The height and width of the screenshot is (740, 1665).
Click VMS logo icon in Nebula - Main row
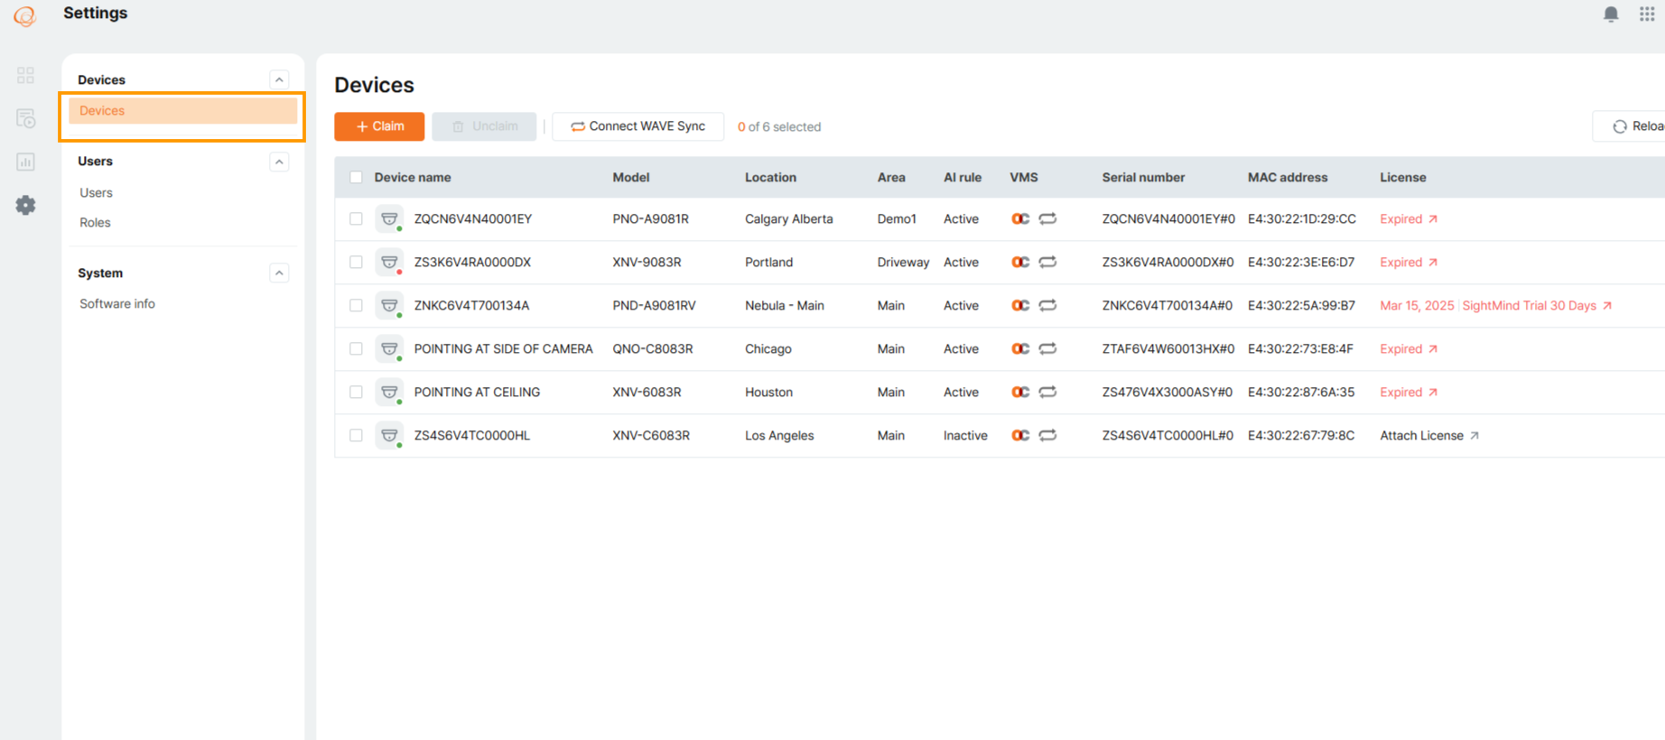(x=1020, y=305)
